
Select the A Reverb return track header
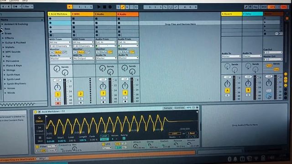231,14
